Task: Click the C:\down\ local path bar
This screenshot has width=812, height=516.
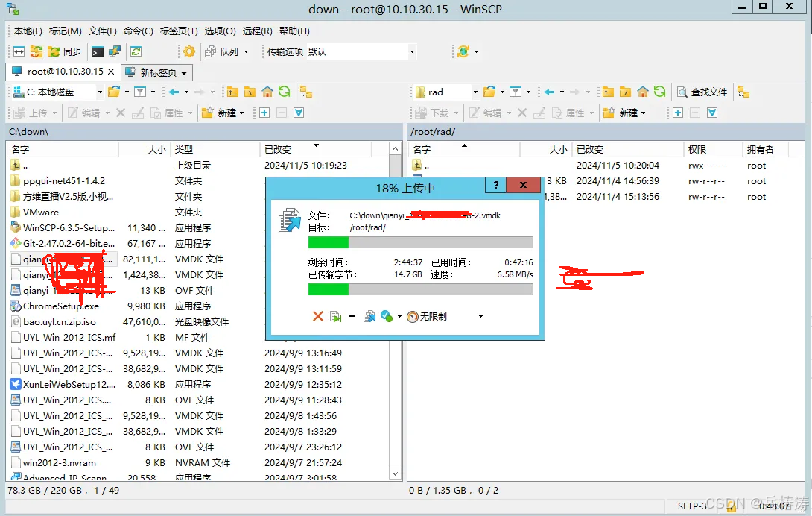Action: (204, 132)
